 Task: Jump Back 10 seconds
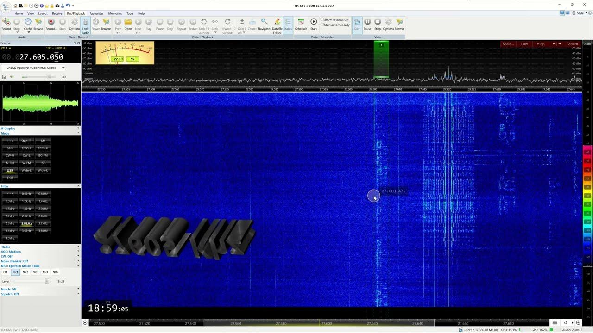coord(204,26)
